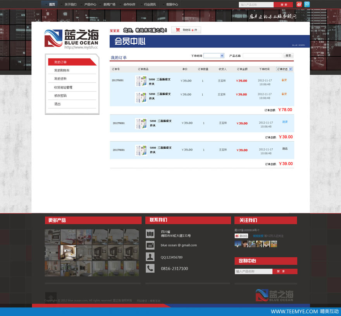
Task: Open 产品中心 in top navigation
Action: (90, 4)
